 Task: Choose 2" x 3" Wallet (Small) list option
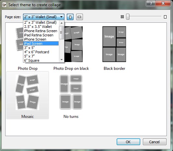(41, 22)
